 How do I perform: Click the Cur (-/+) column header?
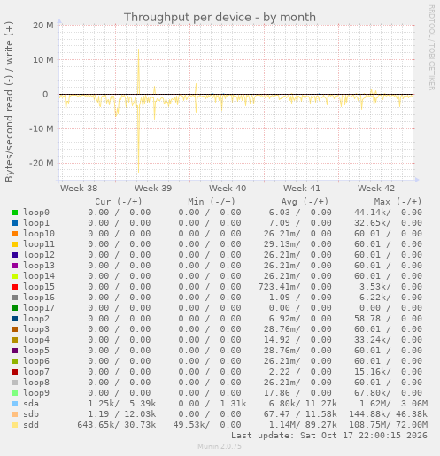pyautogui.click(x=119, y=202)
